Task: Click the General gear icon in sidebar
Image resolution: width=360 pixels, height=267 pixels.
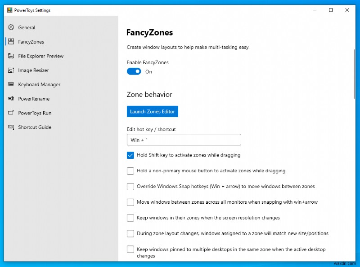Action: click(11, 27)
